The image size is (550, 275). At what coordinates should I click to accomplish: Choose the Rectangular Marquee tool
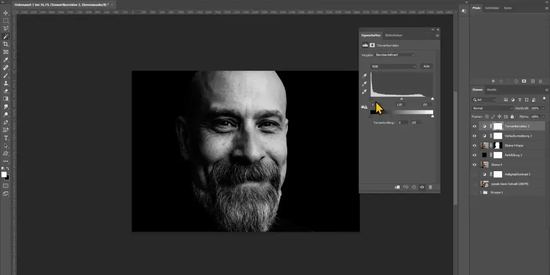pyautogui.click(x=6, y=21)
